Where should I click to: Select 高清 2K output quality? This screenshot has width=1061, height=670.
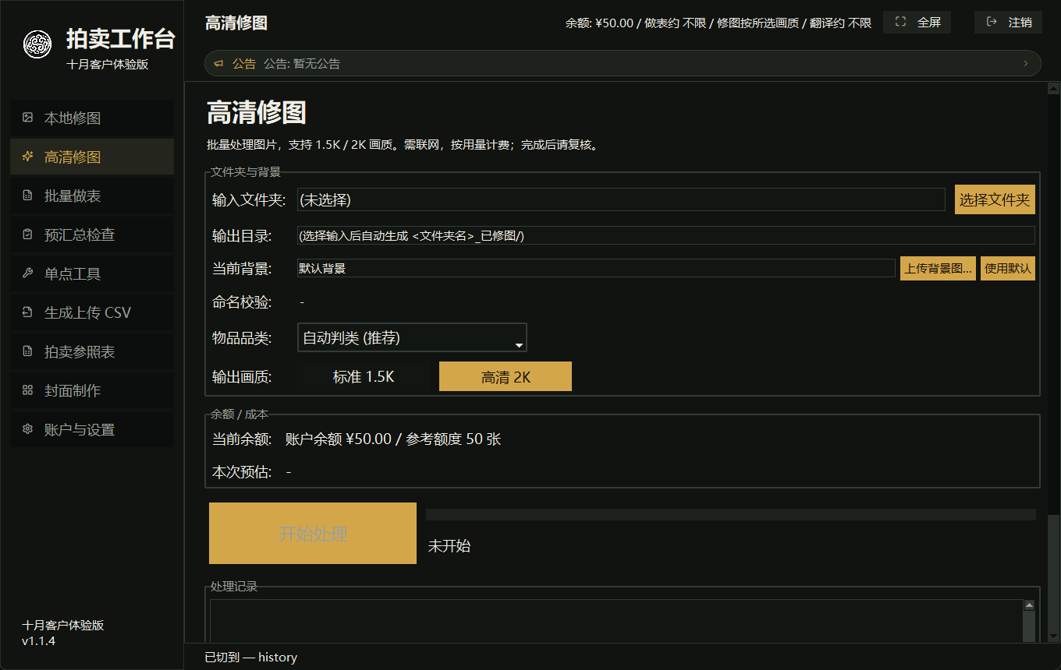(x=506, y=376)
